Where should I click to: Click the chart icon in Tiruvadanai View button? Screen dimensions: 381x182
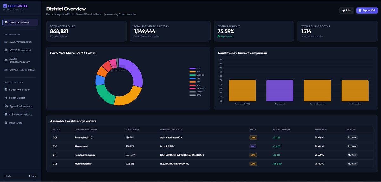click(350, 146)
